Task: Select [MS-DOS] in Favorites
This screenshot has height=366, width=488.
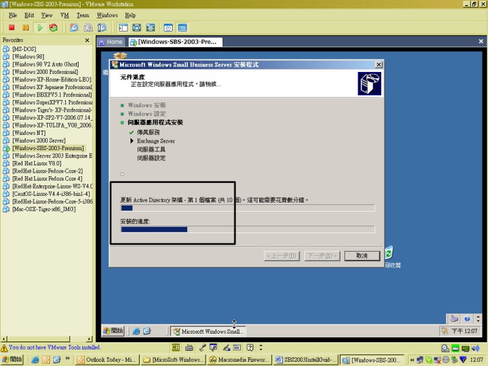Action: pos(24,49)
